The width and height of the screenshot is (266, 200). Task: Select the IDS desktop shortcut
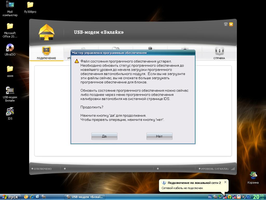click(10, 114)
